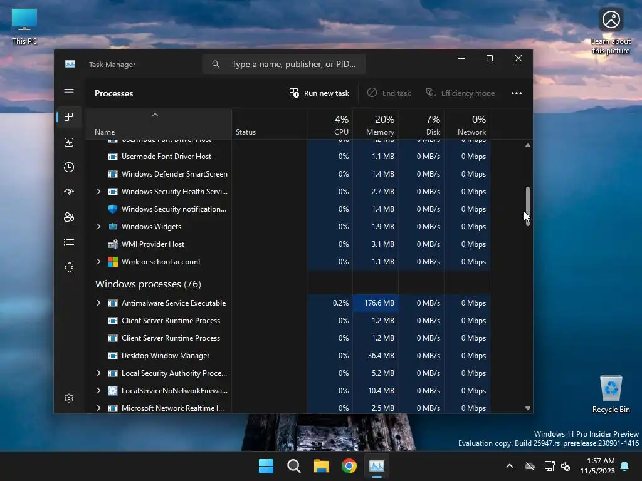The width and height of the screenshot is (642, 481).
Task: Select the Desktop Window Manager process
Action: coord(288,356)
